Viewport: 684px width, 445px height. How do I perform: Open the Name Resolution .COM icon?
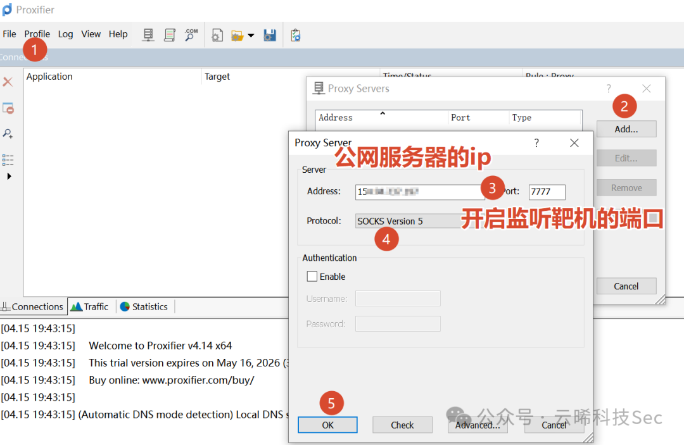pos(191,35)
